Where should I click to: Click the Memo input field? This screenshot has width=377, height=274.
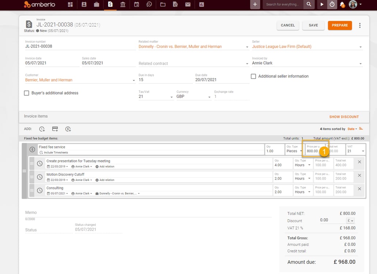pos(148,213)
